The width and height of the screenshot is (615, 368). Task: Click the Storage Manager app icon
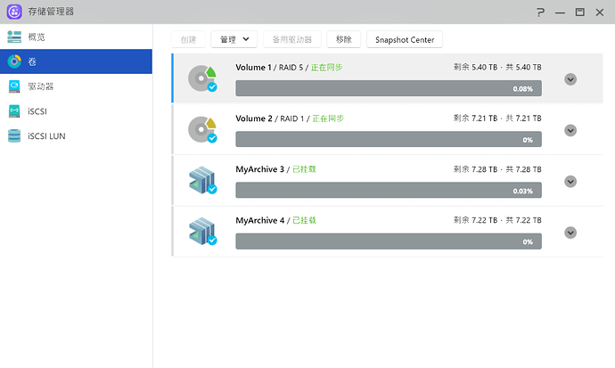coord(14,12)
